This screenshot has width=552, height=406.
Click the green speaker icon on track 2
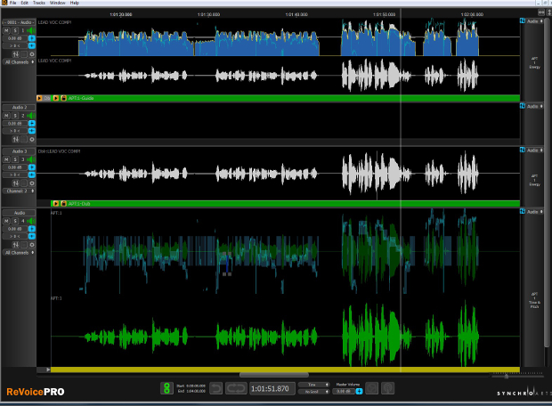coord(32,116)
